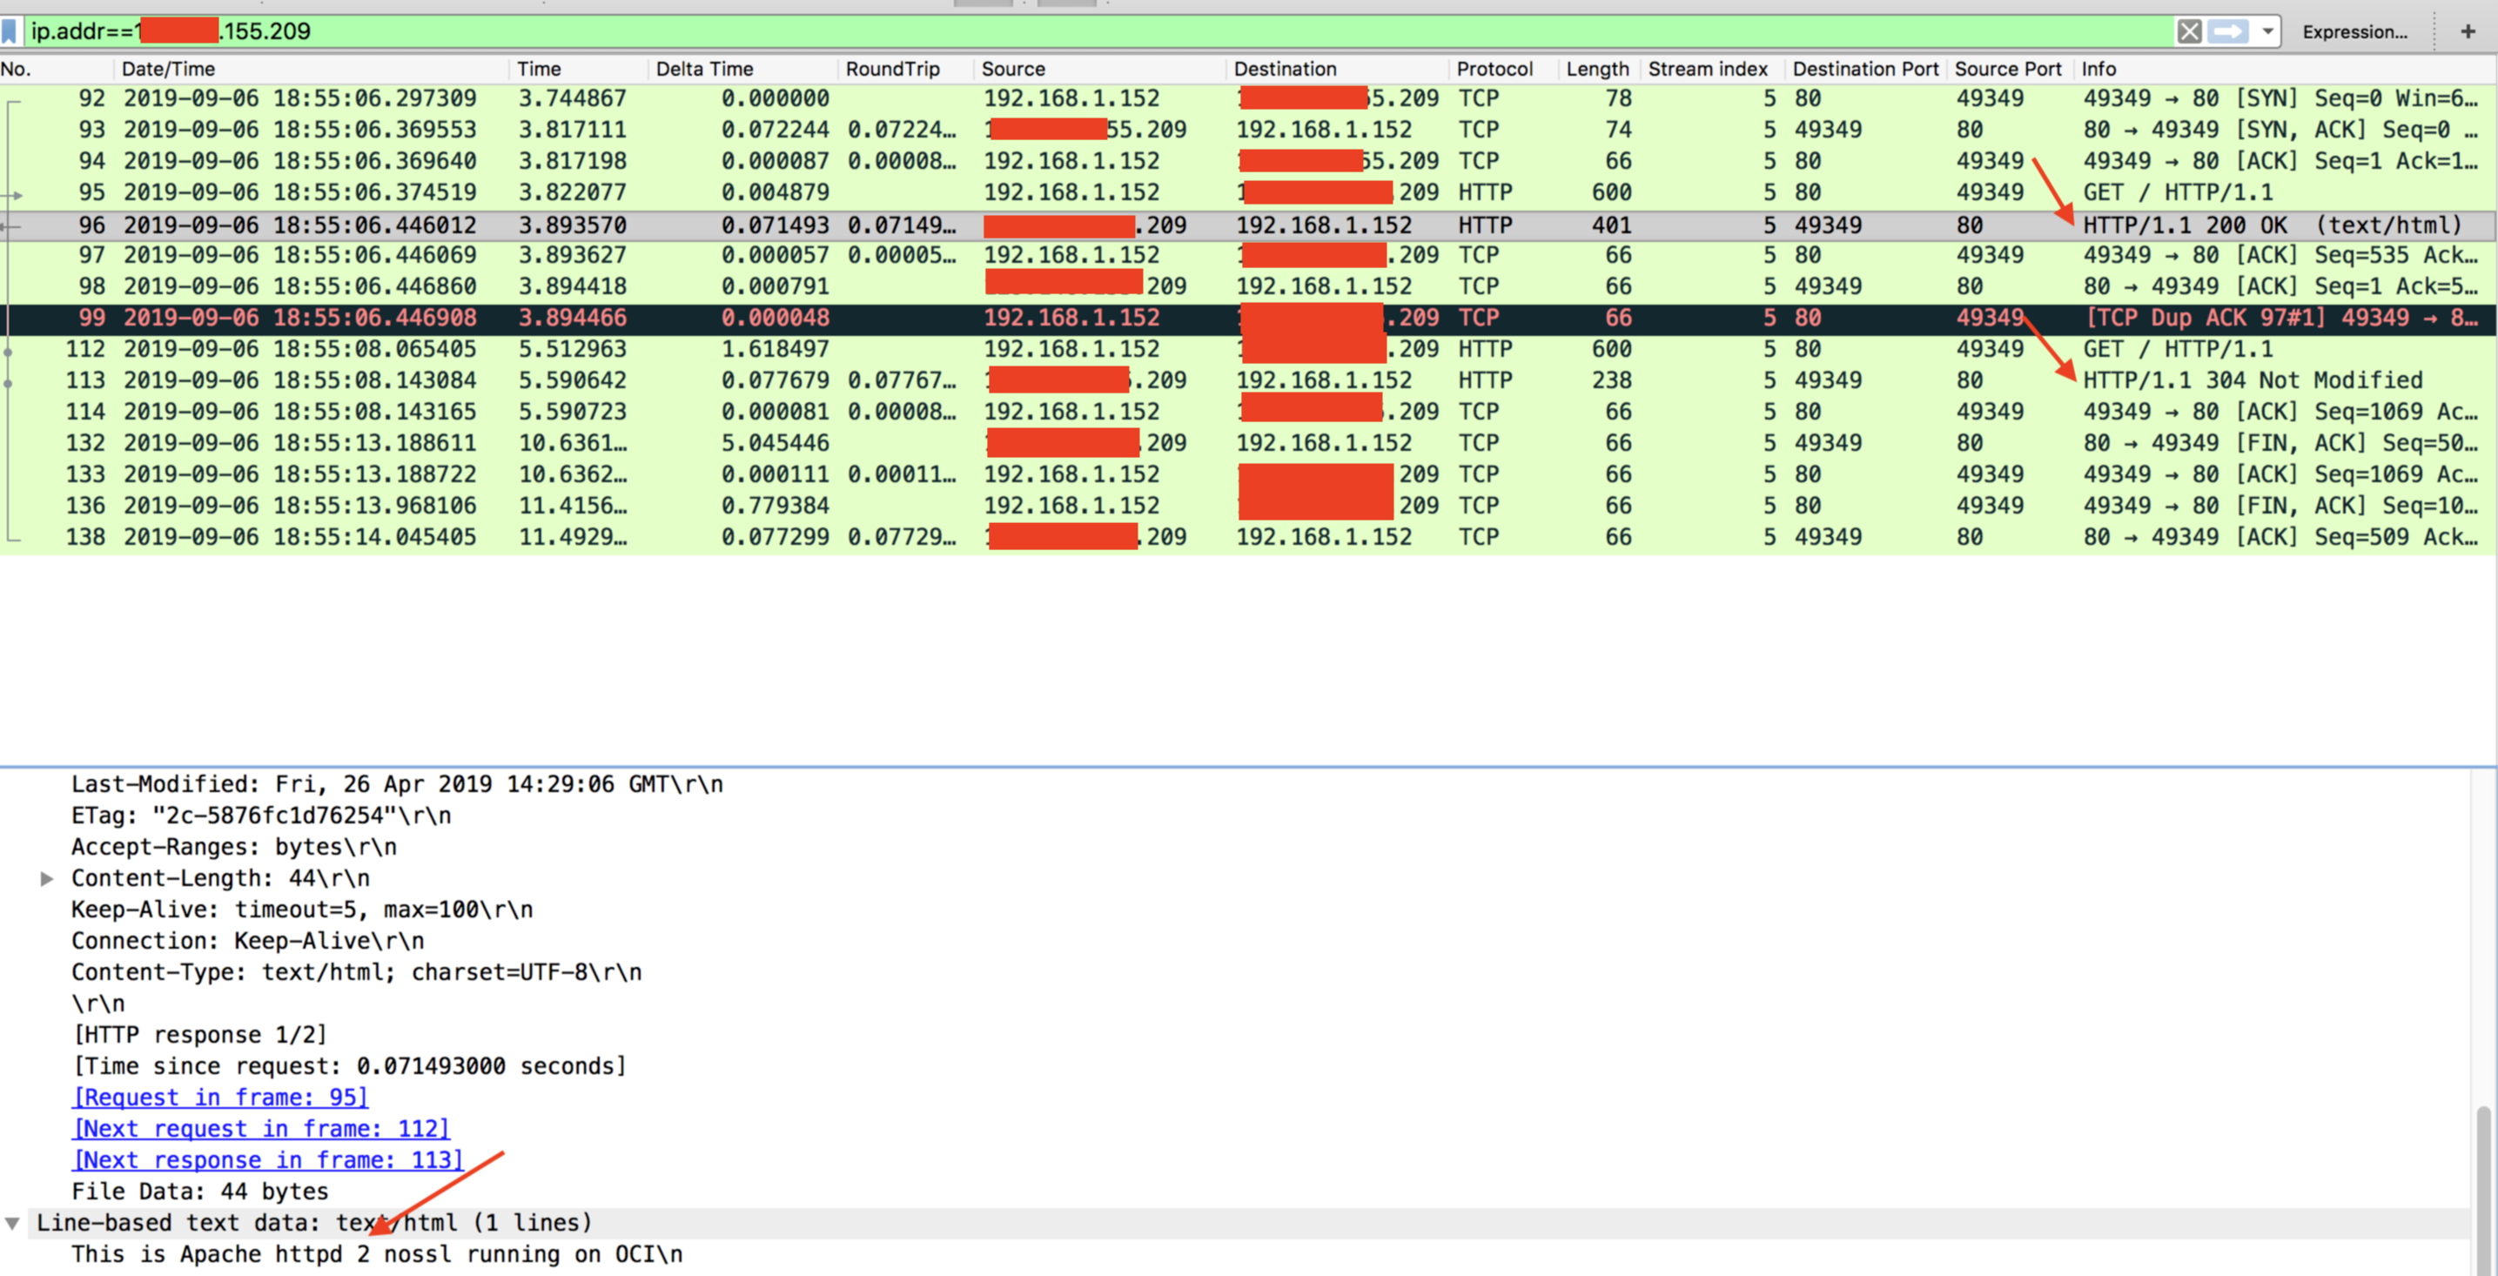Image resolution: width=2498 pixels, height=1276 pixels.
Task: Follow link Request in frame: 95
Action: 220,1098
